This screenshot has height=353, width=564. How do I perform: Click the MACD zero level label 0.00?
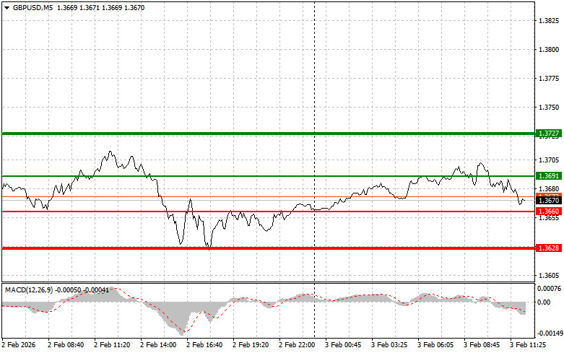tap(544, 302)
